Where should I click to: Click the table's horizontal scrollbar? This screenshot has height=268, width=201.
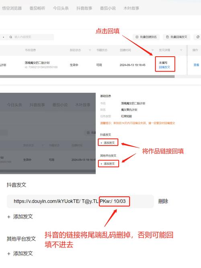pos(87,77)
